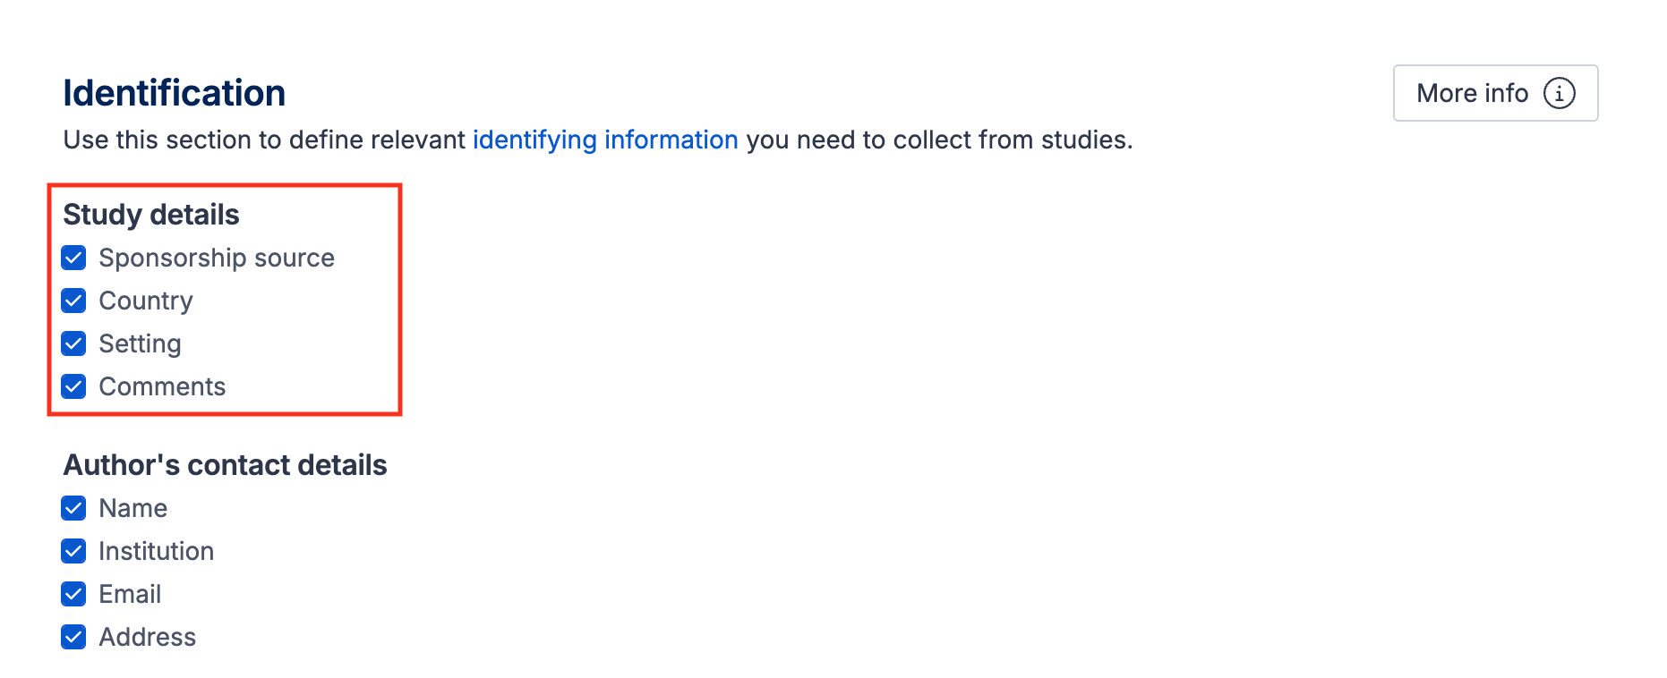The image size is (1667, 678).
Task: Disable the Setting checkbox
Action: coord(74,344)
